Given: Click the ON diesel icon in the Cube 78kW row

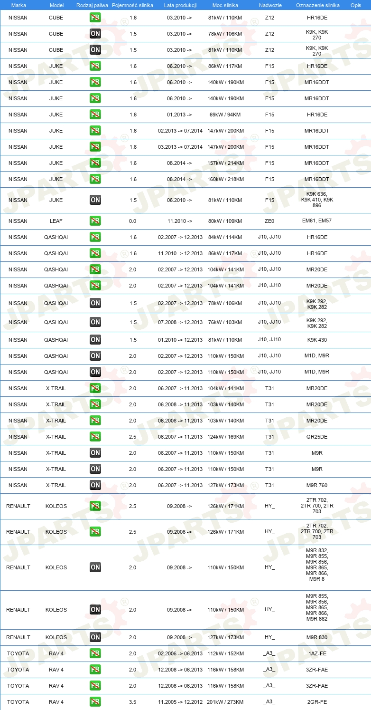Looking at the screenshot, I should coord(95,34).
